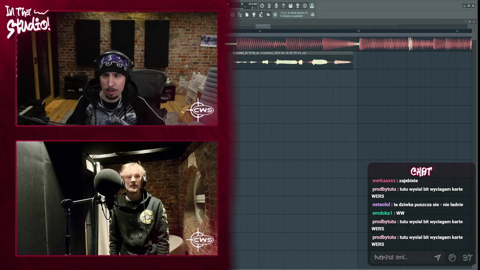Image resolution: width=480 pixels, height=270 pixels.
Task: Open the plugin picker plug icon
Action: [x=254, y=14]
